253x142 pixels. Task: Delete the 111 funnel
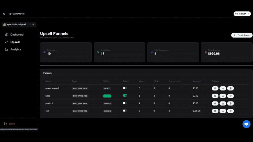(x=231, y=111)
